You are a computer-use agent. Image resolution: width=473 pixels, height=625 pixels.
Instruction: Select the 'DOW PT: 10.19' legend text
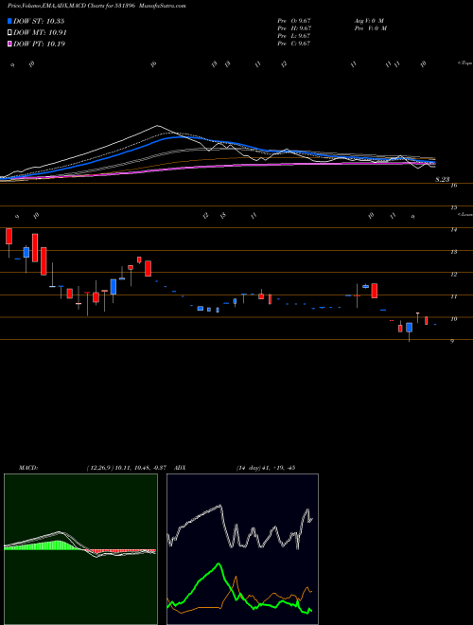tap(39, 44)
